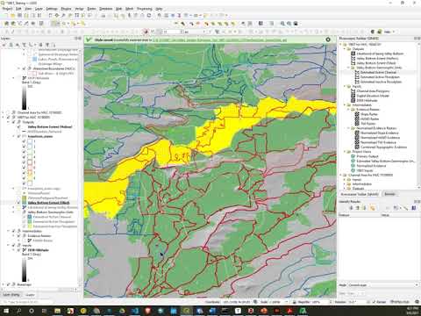Screen dimensions: 421x316
Task: Expand Channel Area for HUC group in Layers
Action: point(4,112)
